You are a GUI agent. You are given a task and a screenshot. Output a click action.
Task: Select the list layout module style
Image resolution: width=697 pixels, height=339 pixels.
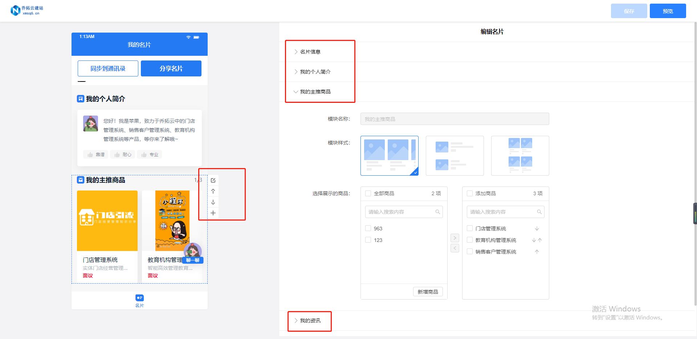[455, 156]
